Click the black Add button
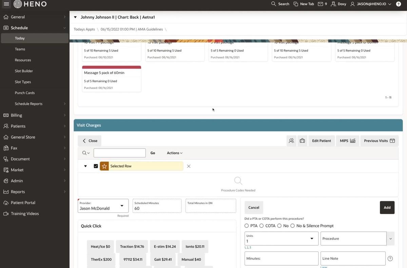The width and height of the screenshot is (407, 268). [387, 208]
